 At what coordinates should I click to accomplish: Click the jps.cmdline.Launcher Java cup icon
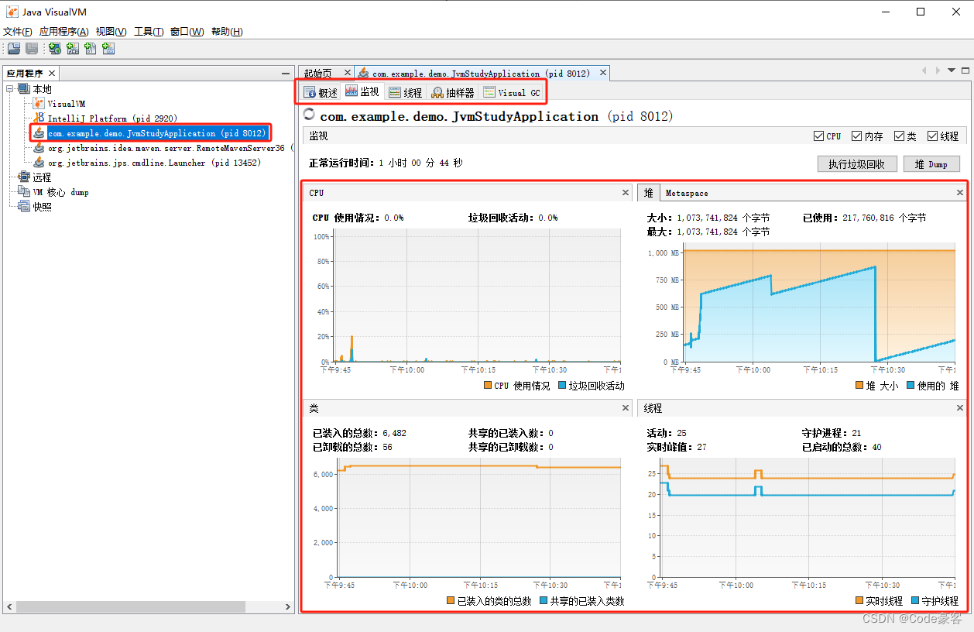(39, 163)
